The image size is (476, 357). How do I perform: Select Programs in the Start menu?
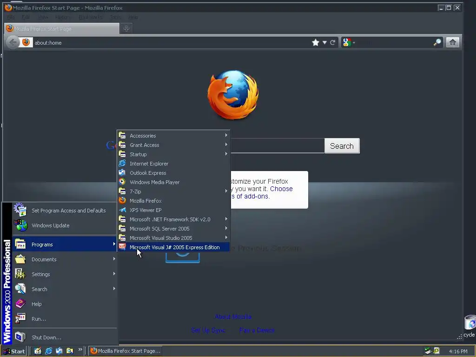point(64,245)
